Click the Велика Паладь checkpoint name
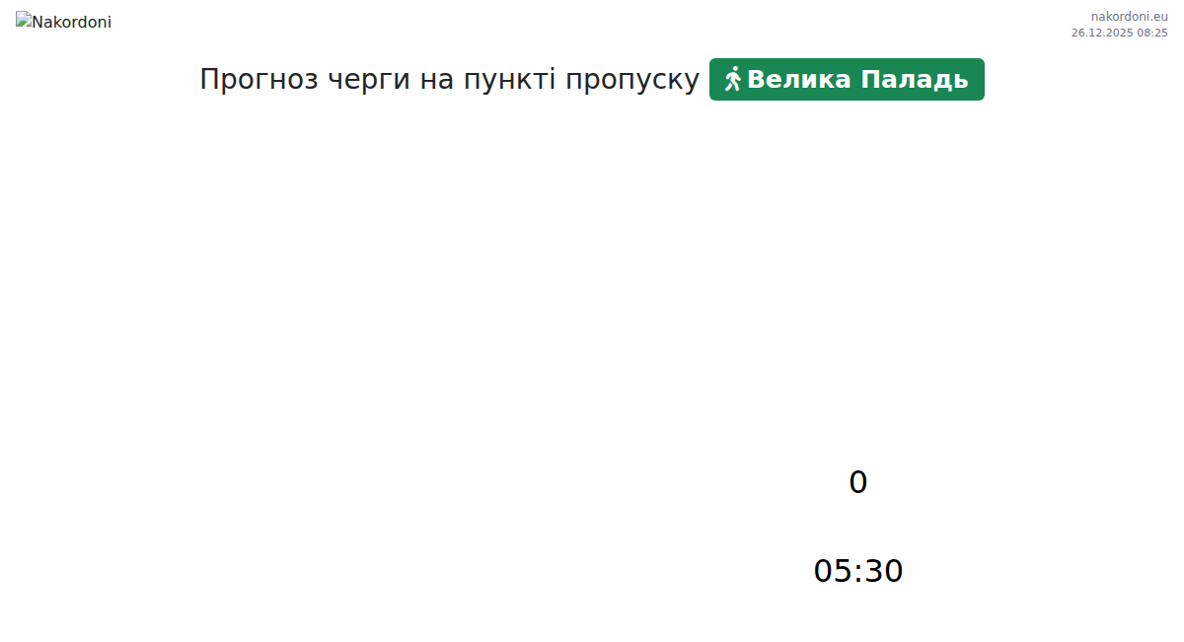This screenshot has width=1184, height=642. [x=857, y=79]
